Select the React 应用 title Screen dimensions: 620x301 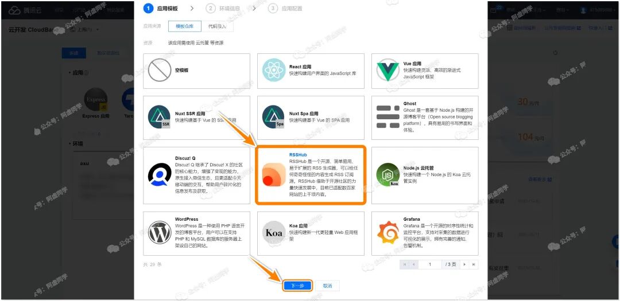pyautogui.click(x=300, y=67)
